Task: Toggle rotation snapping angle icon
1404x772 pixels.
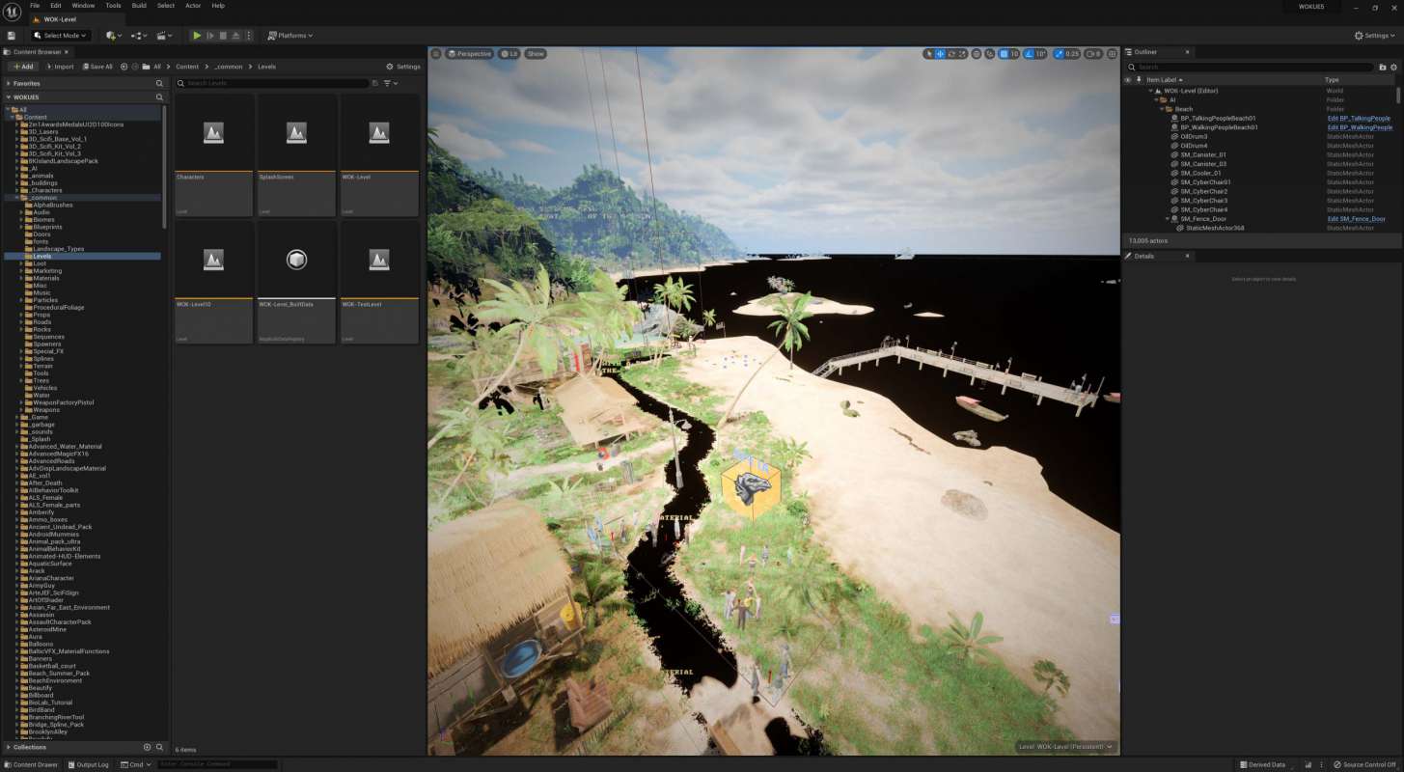Action: coord(1029,54)
